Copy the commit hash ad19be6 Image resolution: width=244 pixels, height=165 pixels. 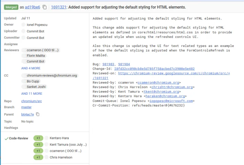45,7
